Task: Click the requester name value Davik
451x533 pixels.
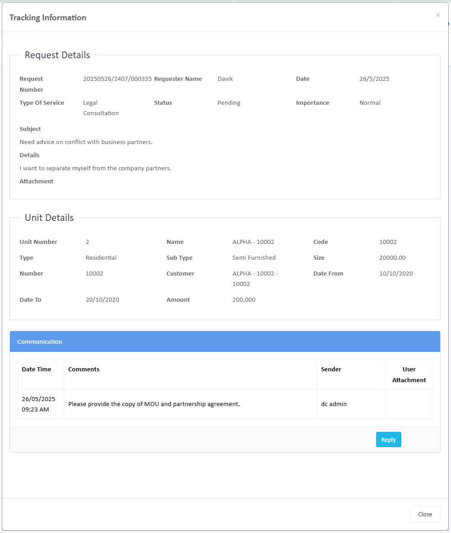Action: 225,79
